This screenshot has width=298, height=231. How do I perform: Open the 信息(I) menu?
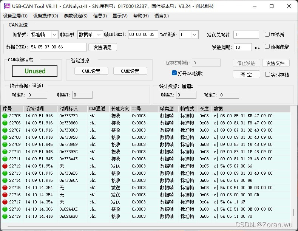pos(100,16)
